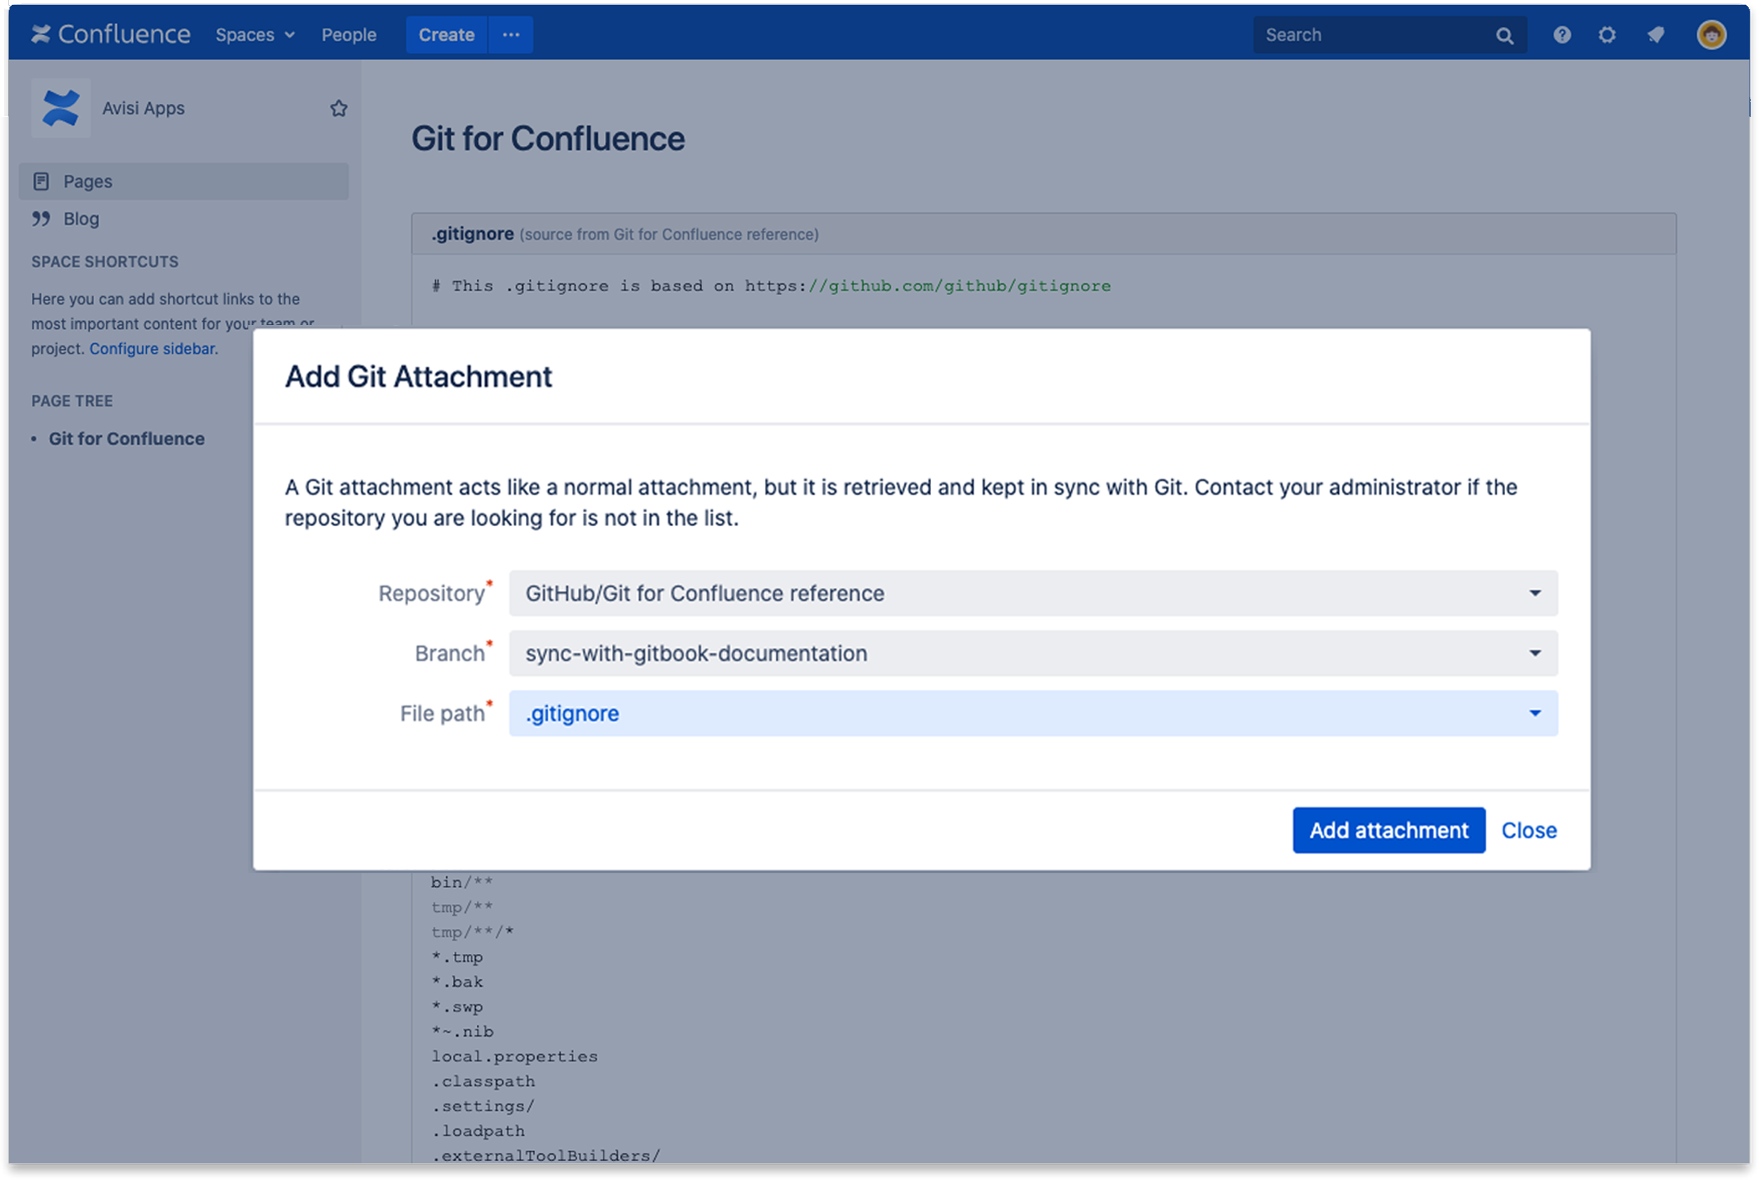Open the settings gear icon
The image size is (1759, 1180).
1607,35
